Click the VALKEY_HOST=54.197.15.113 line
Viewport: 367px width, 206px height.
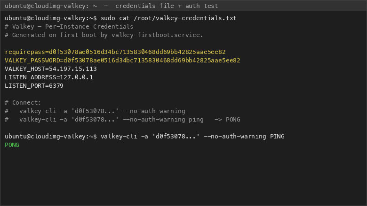point(51,69)
